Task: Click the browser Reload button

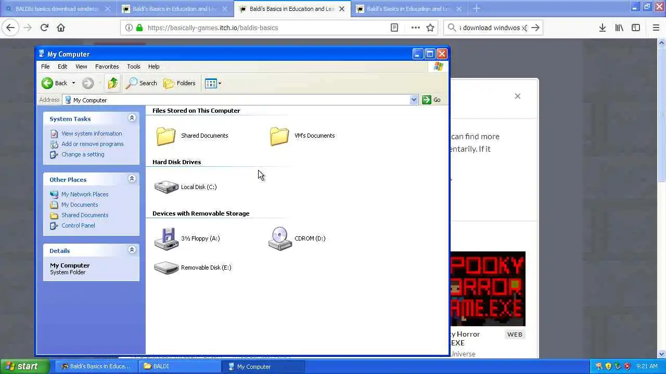Action: point(44,28)
